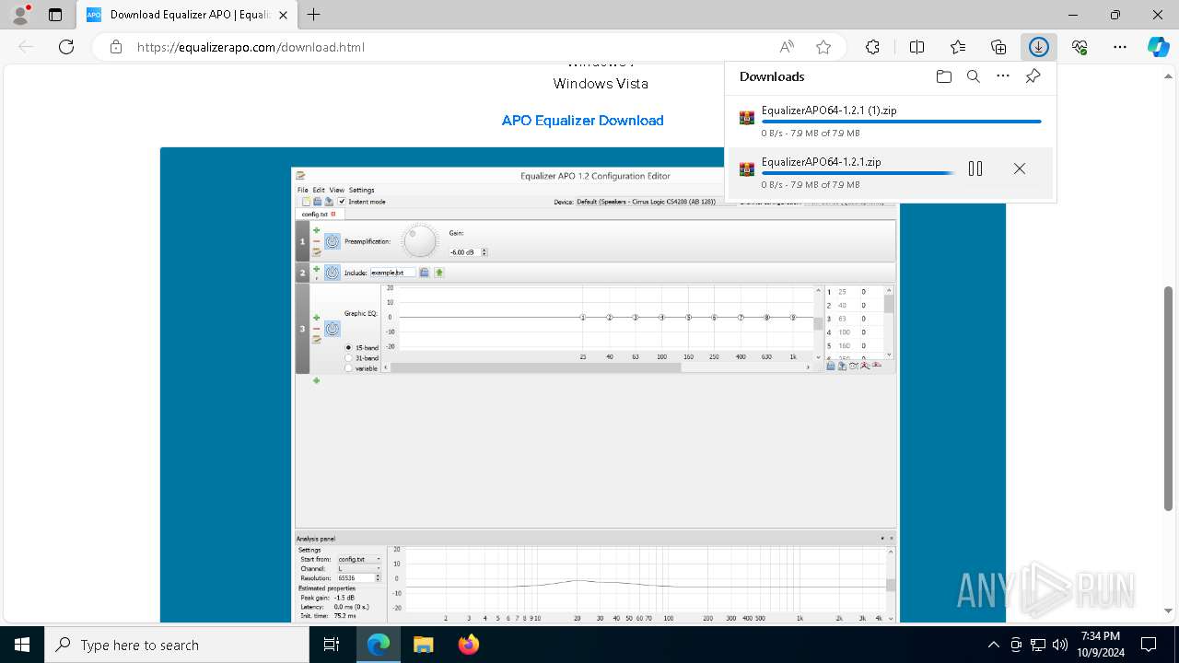Cancel the EqualizerAPO64-1.2.1.zip download
This screenshot has height=663, width=1179.
[1019, 169]
